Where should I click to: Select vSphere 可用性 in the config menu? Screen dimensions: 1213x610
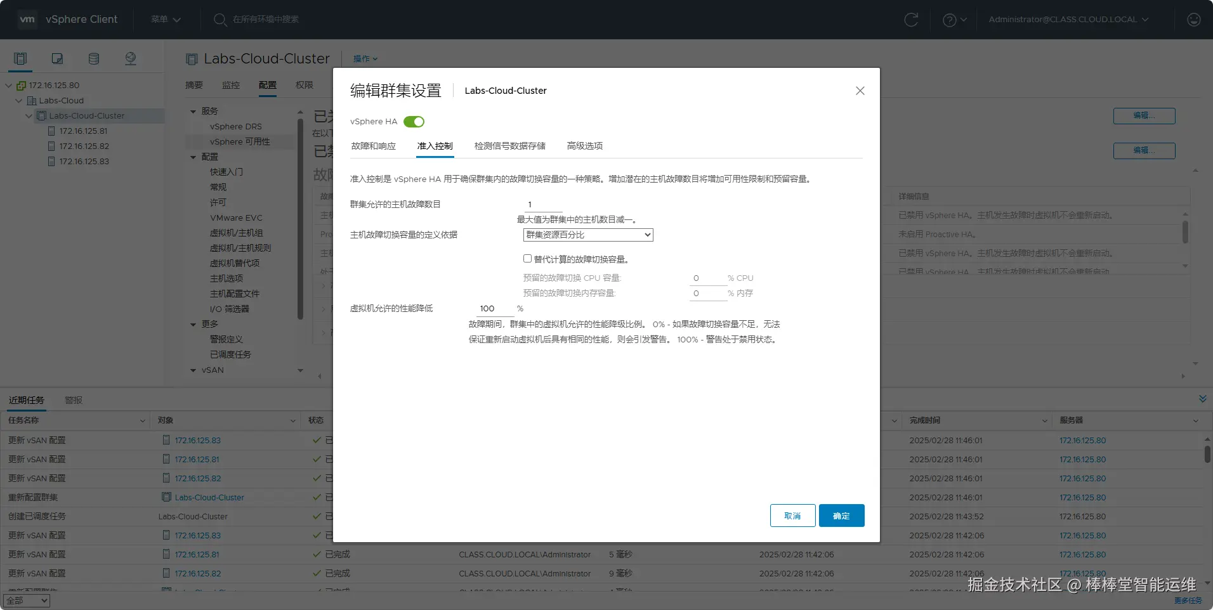240,142
